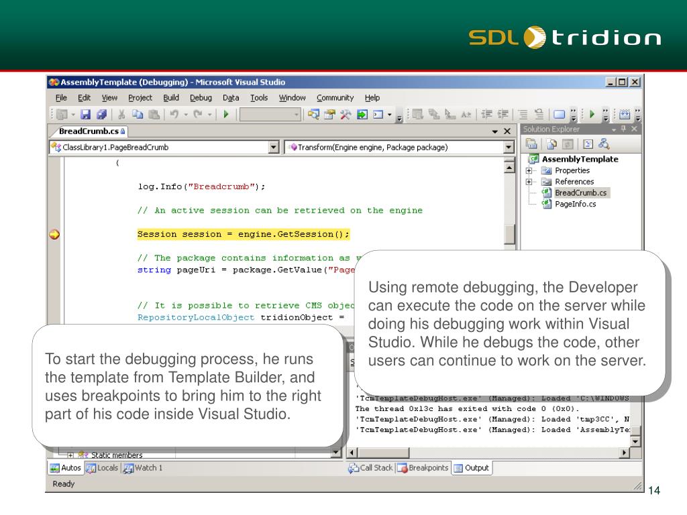Click the code editor vertical scroll thumb
The width and height of the screenshot is (687, 515).
tap(509, 234)
